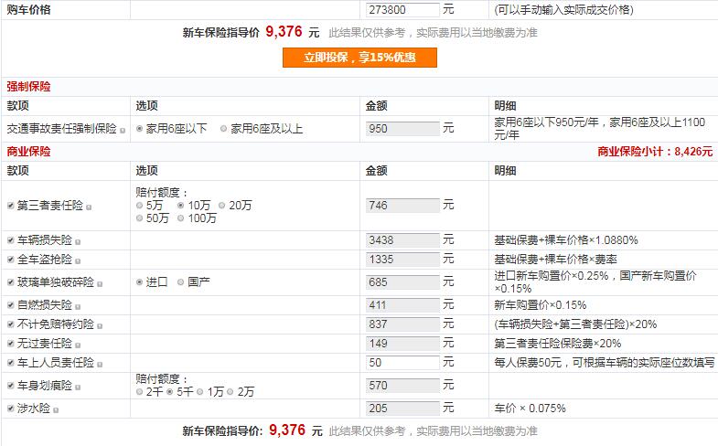Toggle the 玻璃单独破碎险 checkbox

(11, 282)
